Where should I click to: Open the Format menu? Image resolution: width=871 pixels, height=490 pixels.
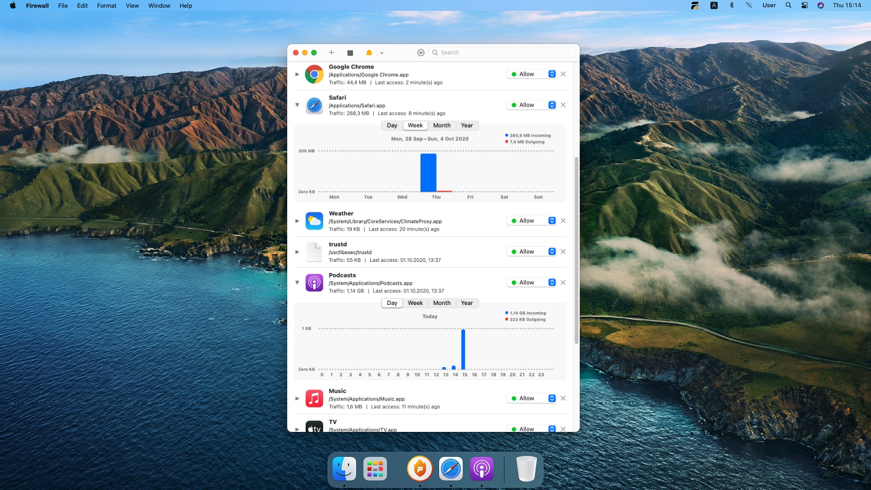pos(106,6)
